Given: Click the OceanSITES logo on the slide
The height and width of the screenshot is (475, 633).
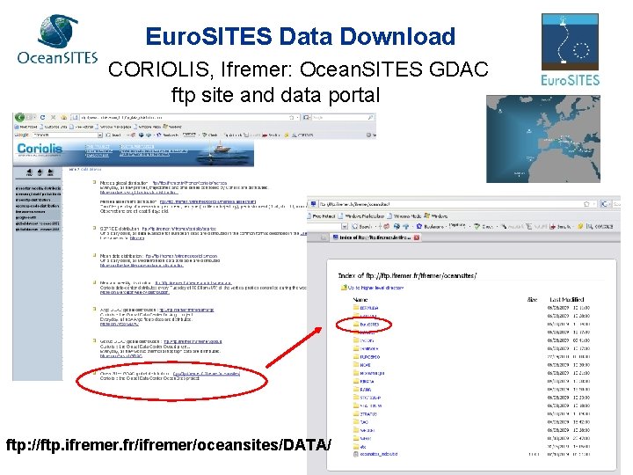Looking at the screenshot, I should 57,40.
